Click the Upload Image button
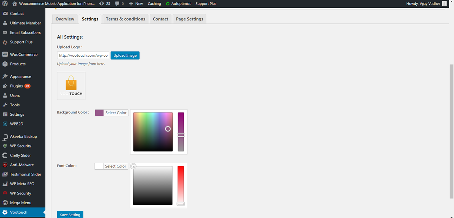This screenshot has width=454, height=218. 125,55
